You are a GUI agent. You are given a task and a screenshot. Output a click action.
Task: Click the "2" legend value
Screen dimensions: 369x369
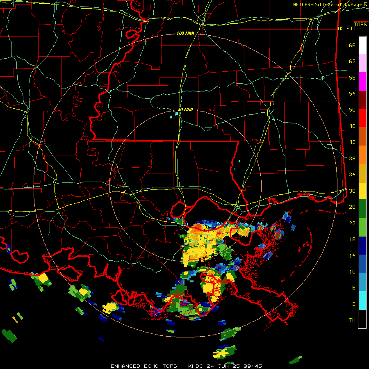click(354, 304)
